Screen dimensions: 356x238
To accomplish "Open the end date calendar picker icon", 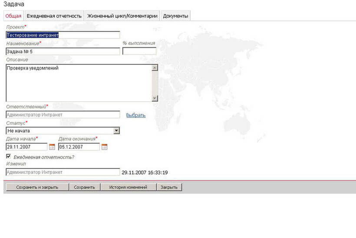I will tap(104, 147).
